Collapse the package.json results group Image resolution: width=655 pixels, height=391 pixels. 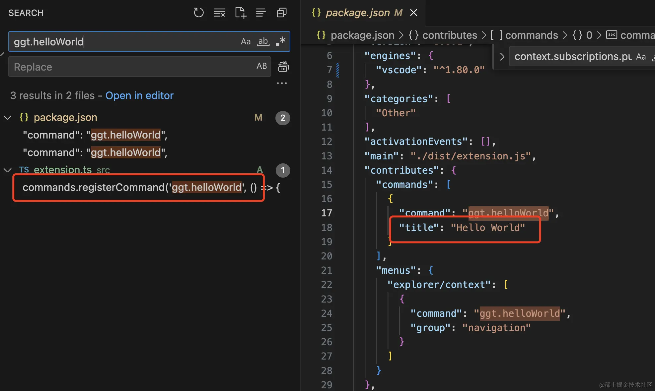(7, 117)
